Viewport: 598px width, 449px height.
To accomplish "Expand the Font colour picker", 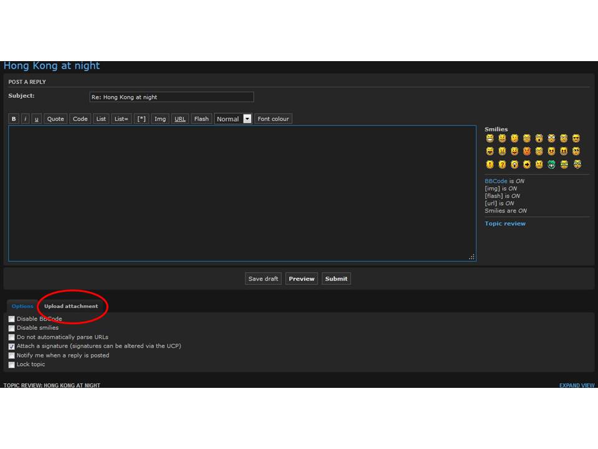I will (x=273, y=119).
